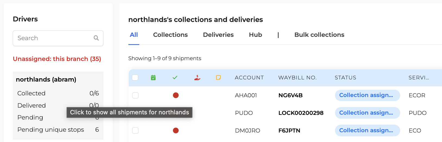Click the red dot on the DM0JRO row
This screenshot has height=142, width=442.
tap(176, 130)
